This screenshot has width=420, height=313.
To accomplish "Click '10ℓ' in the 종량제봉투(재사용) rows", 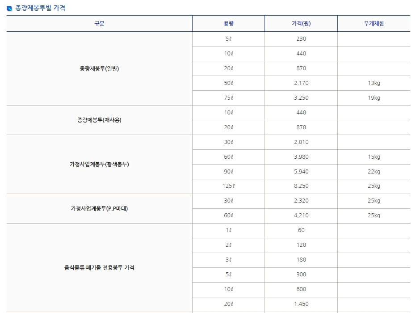I will pos(228,113).
